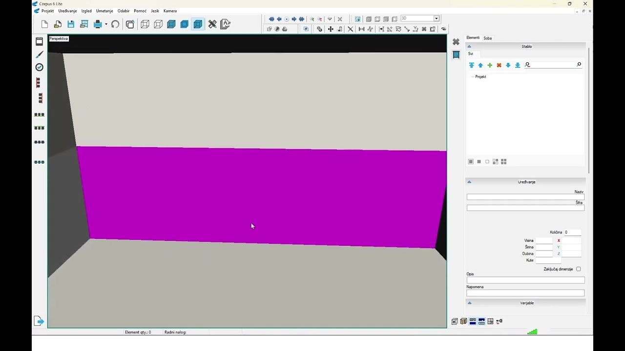The height and width of the screenshot is (351, 625).
Task: Click the calculator icon in left sidebar
Action: tap(40, 42)
